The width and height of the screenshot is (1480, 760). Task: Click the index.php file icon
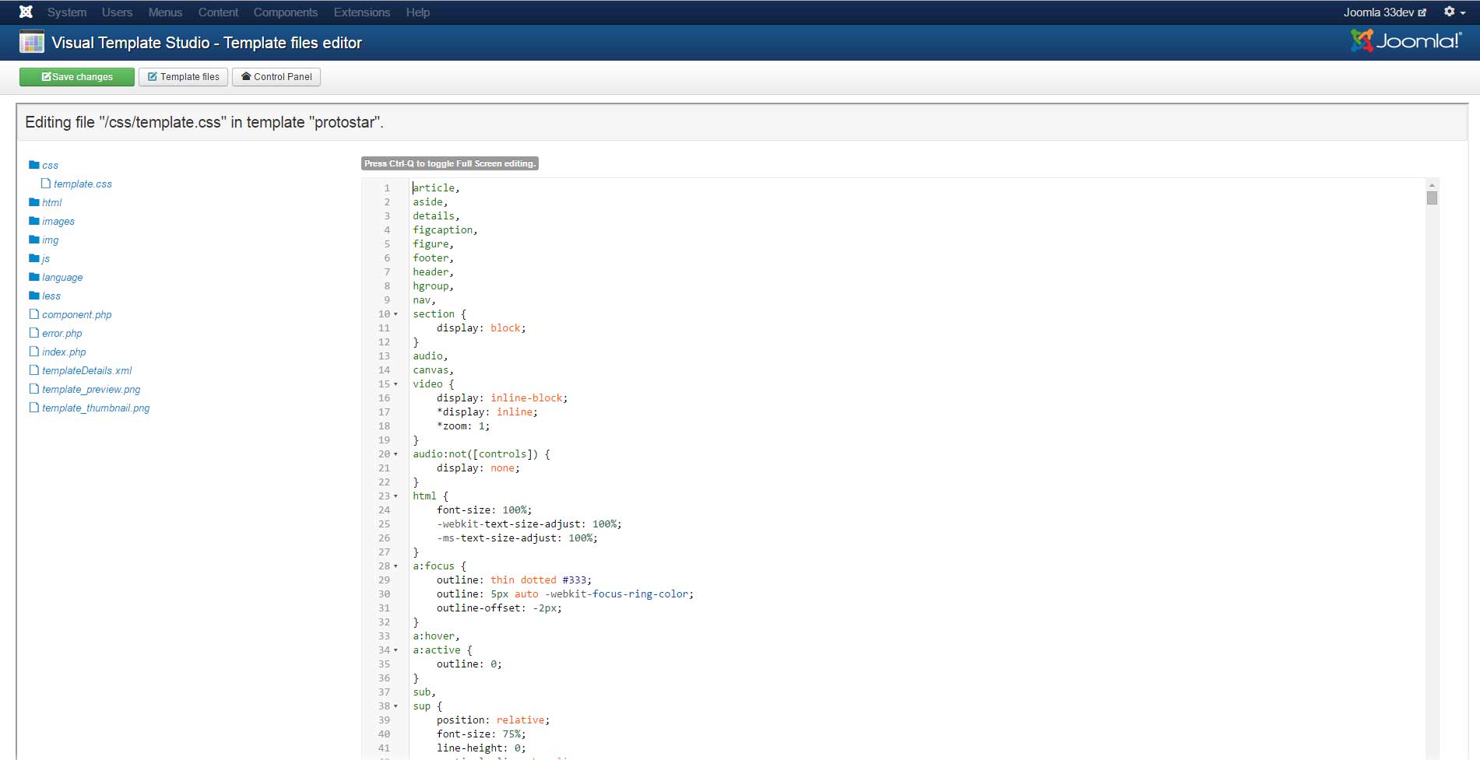coord(33,352)
